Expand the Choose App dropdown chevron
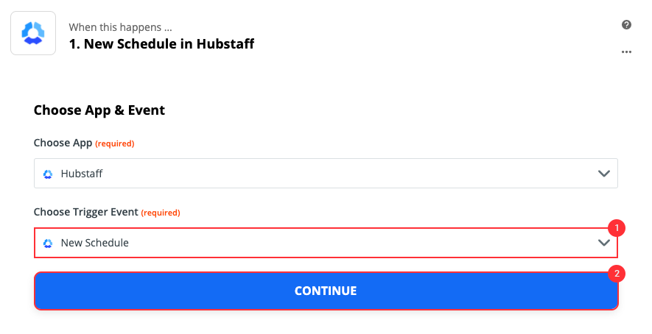Viewport: 652px width, 334px height. click(603, 174)
